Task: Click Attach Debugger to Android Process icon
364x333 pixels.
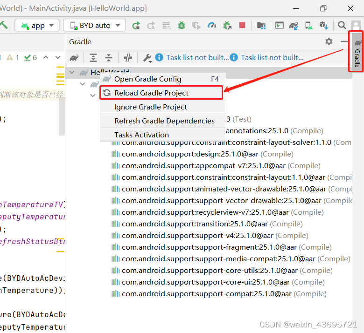Action: [227, 25]
